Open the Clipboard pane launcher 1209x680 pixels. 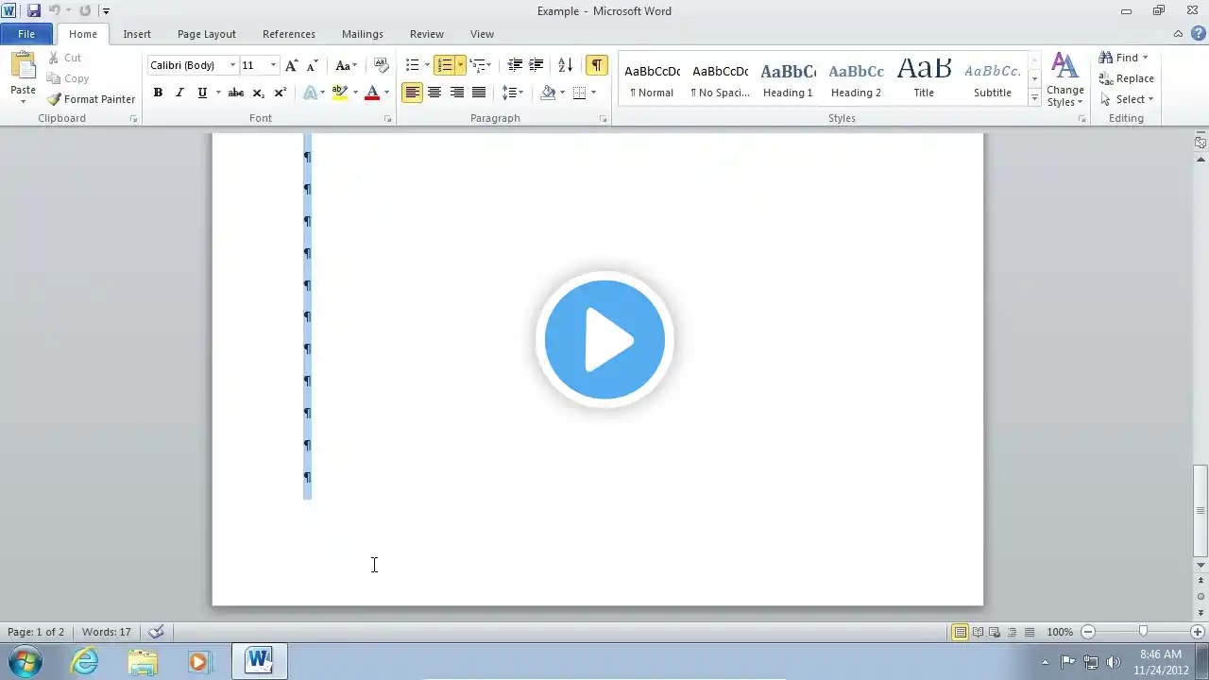point(133,119)
